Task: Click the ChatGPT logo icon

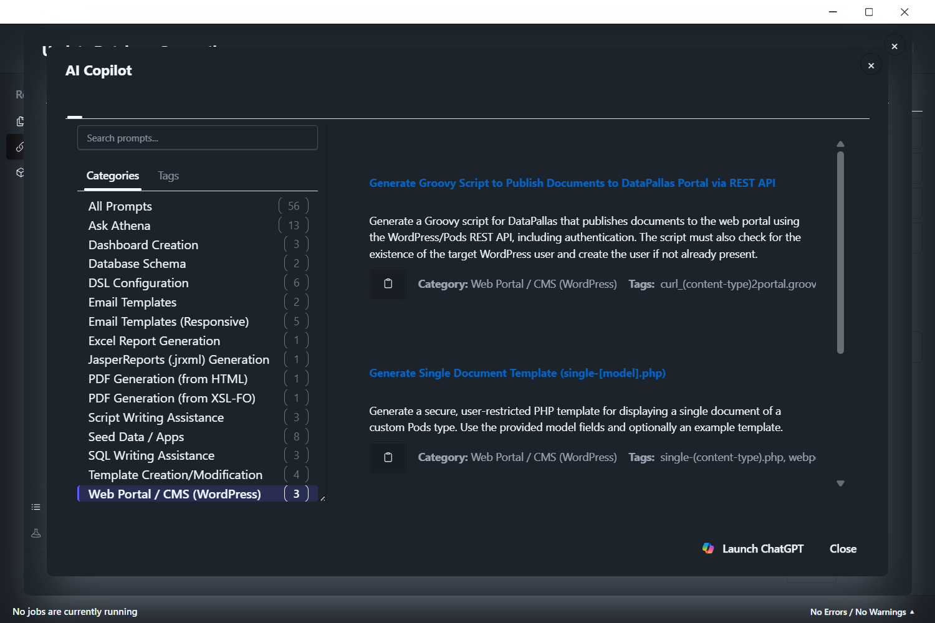Action: [708, 548]
